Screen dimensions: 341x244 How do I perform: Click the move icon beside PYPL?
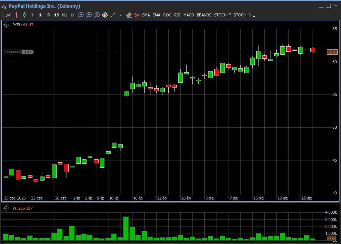[x=6, y=25]
